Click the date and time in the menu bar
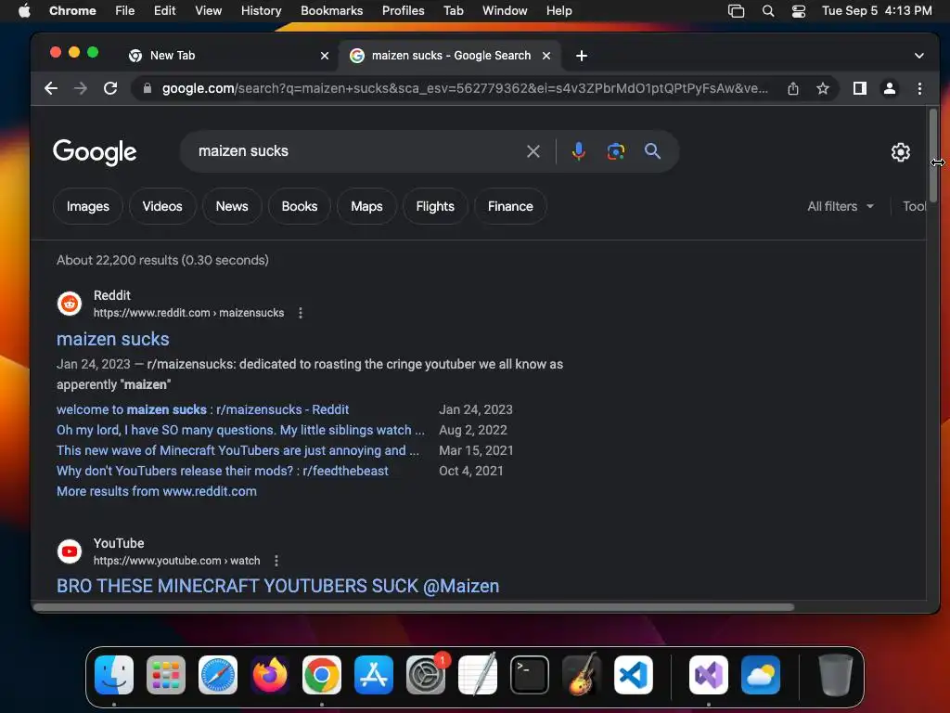950x713 pixels. coord(877,11)
